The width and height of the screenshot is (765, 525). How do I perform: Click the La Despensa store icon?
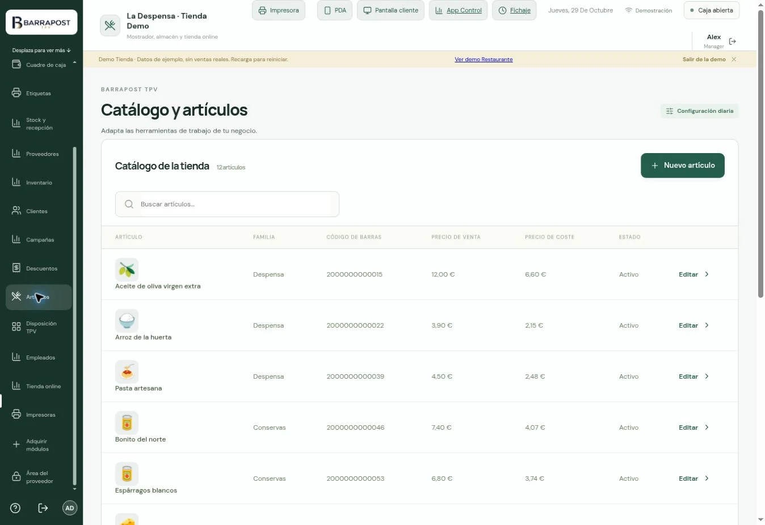pyautogui.click(x=110, y=26)
